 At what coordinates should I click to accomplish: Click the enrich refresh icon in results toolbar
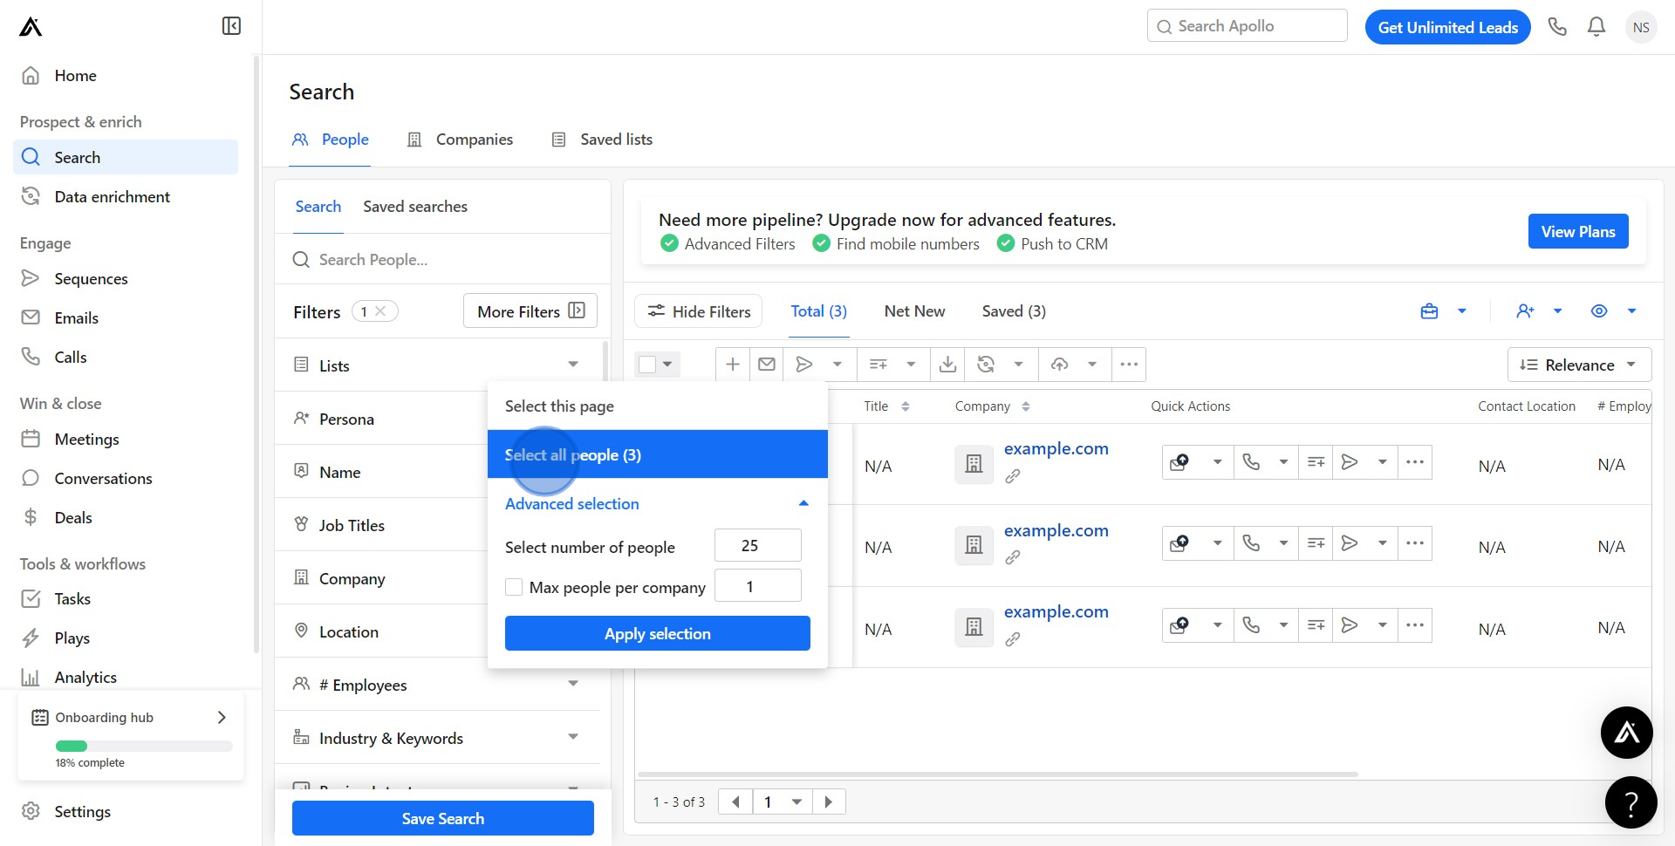[986, 365]
